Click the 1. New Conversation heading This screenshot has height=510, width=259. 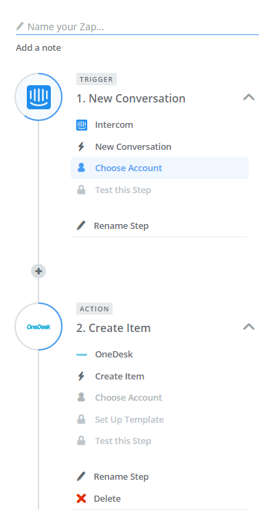point(131,98)
